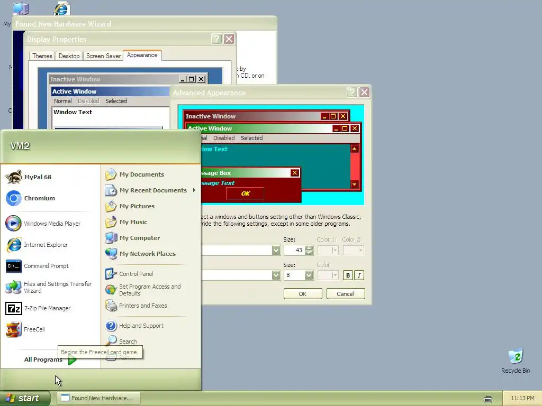
Task: Open the Item dropdown list
Action: point(275,250)
